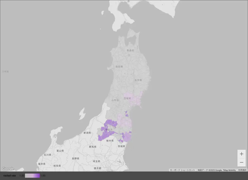Zoom out with the minus button
This screenshot has height=180, width=248.
pos(241,163)
